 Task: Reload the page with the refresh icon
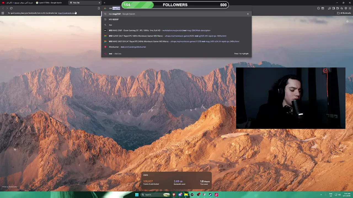pos(11,8)
